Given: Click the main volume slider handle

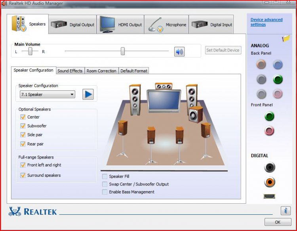Looking at the screenshot, I should 123,51.
